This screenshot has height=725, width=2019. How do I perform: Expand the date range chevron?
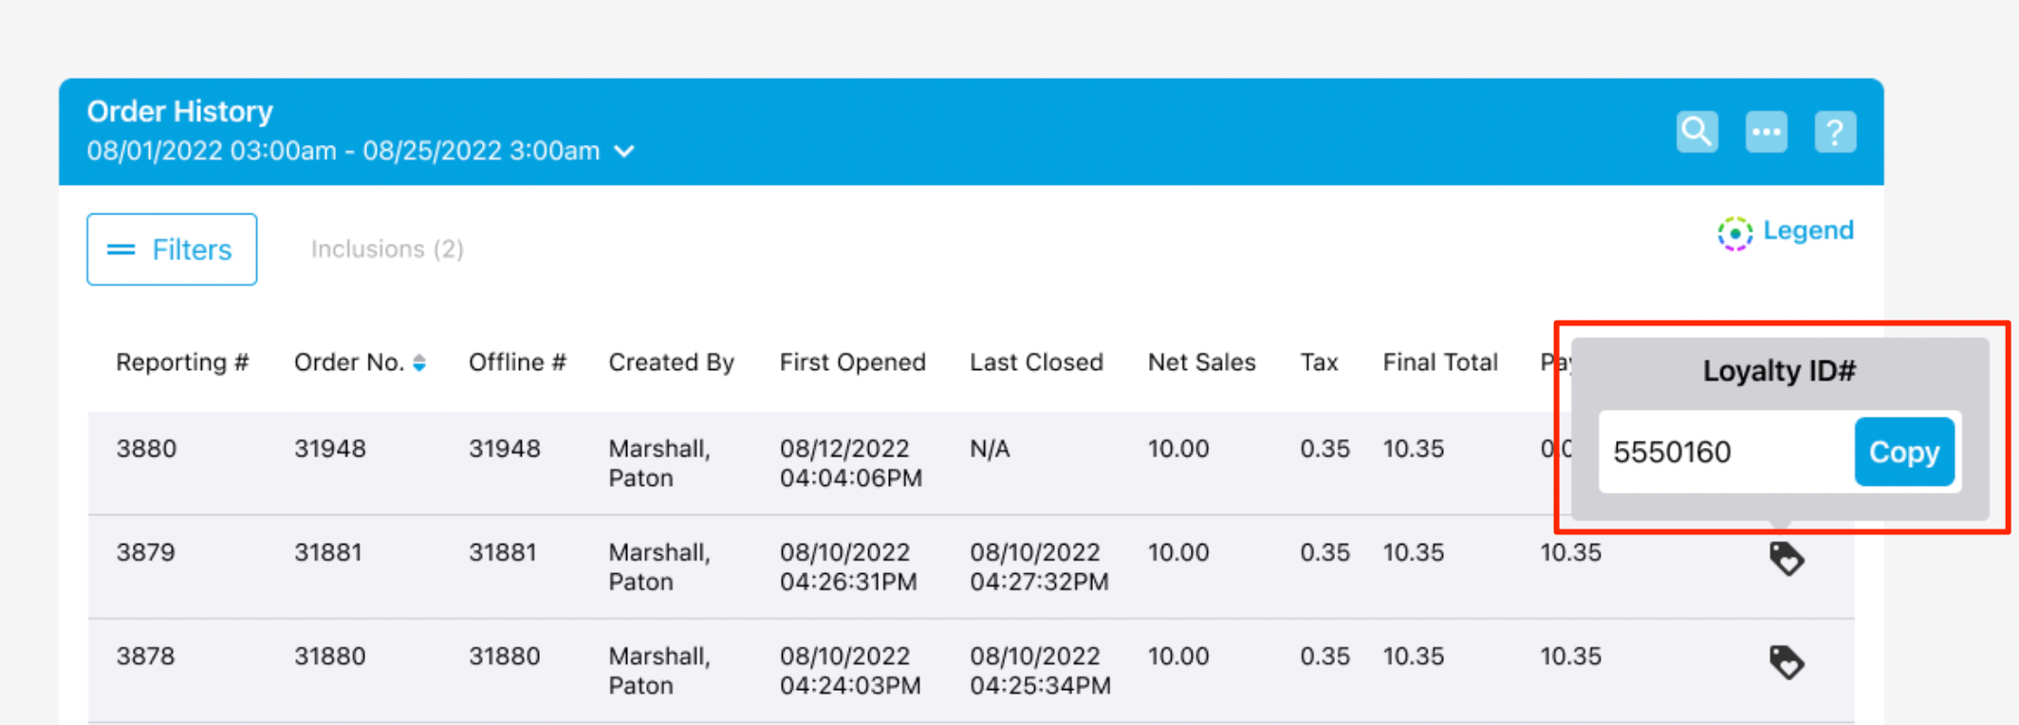pyautogui.click(x=624, y=151)
